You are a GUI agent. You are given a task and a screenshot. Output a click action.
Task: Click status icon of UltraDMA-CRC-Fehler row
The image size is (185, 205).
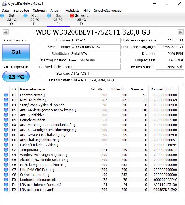pos(6,170)
